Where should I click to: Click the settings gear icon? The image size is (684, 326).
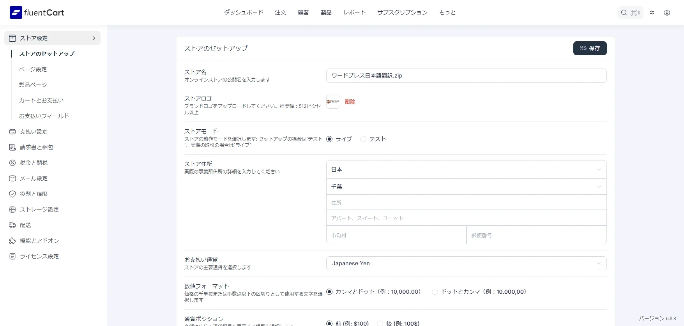667,12
